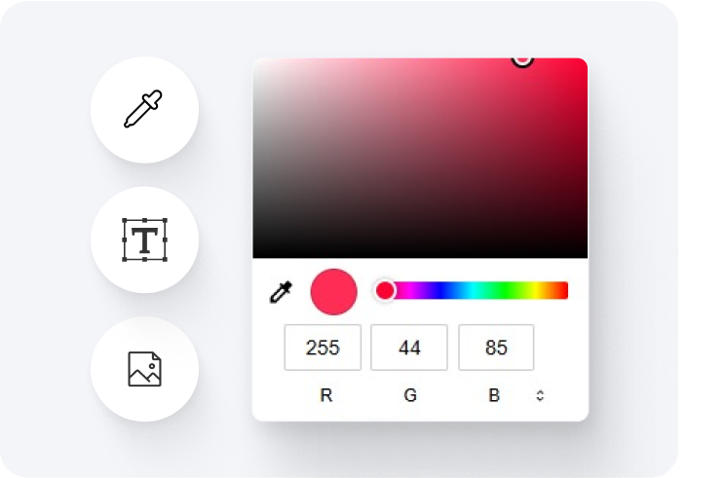
Task: Click the hue slider's round red handle
Action: pos(385,290)
